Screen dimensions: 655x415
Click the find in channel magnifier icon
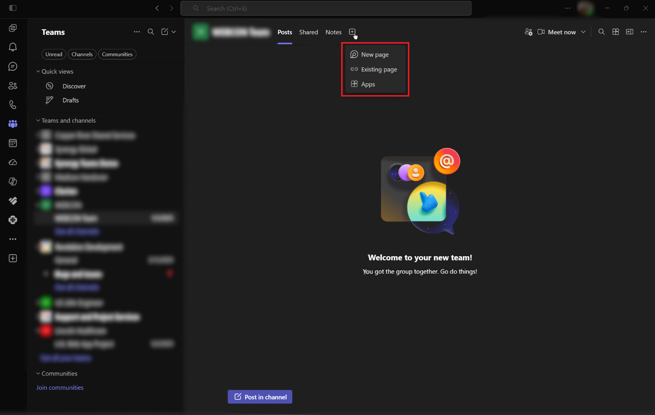(601, 32)
